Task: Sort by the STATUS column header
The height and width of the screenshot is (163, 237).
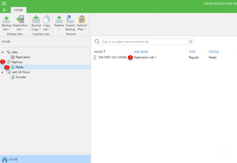Action: pyautogui.click(x=214, y=52)
